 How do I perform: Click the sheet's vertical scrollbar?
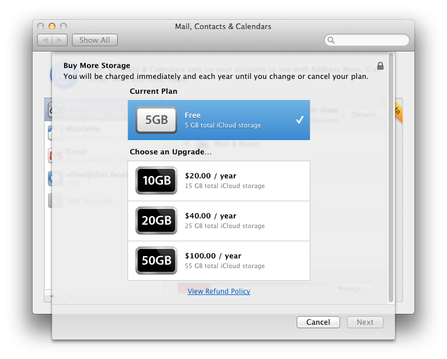coord(391,177)
